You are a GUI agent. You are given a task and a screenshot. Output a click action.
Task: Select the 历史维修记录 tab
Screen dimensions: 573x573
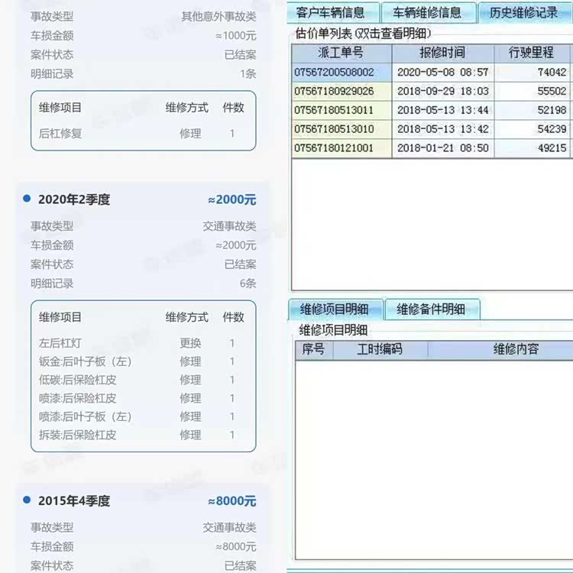[x=523, y=13]
